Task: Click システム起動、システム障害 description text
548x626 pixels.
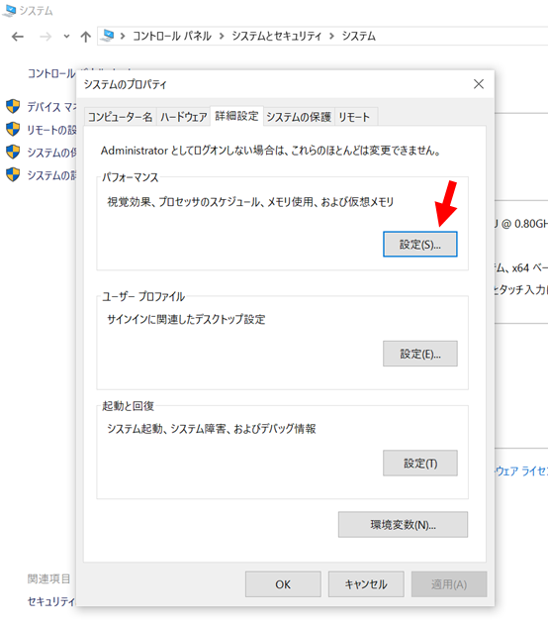Action: click(x=212, y=428)
